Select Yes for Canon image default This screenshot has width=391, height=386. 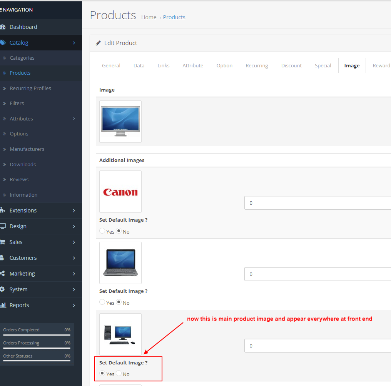pyautogui.click(x=102, y=231)
